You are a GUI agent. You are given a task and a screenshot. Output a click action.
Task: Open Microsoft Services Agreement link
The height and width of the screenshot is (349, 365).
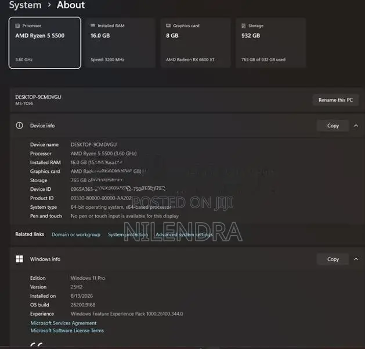tap(63, 323)
